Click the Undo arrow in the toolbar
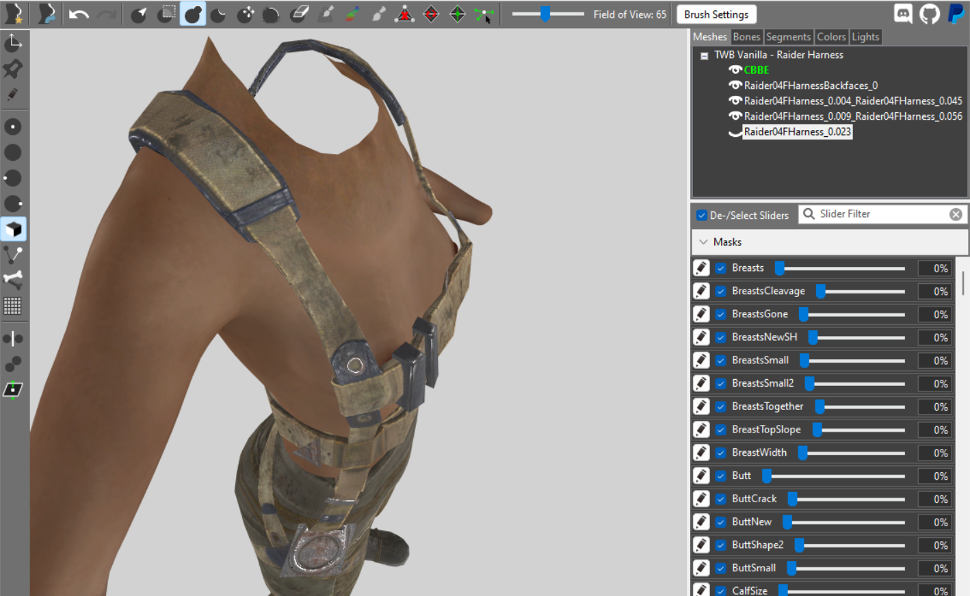Screen dimensions: 970x596 (x=79, y=14)
